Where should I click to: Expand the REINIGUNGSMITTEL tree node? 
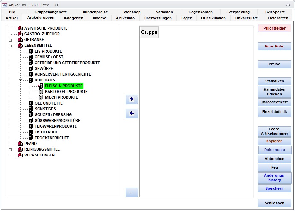[10, 150]
